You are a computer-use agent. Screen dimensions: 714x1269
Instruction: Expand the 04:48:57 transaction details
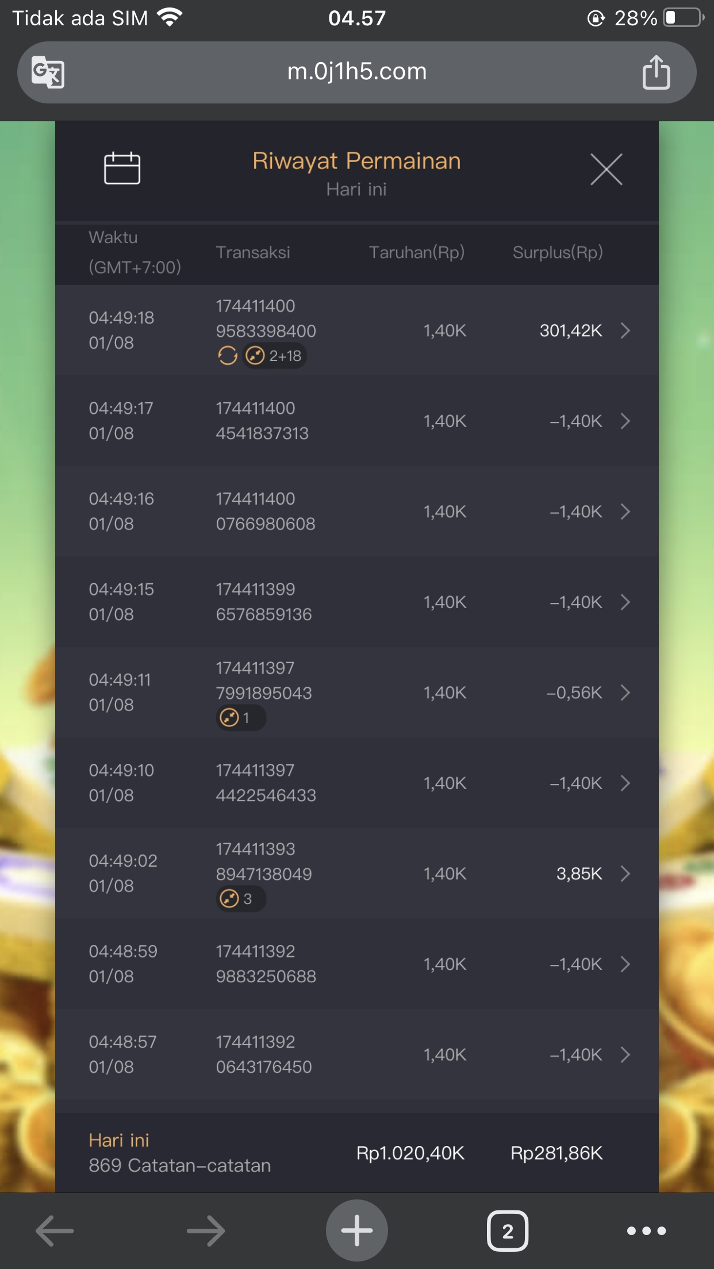point(625,1055)
